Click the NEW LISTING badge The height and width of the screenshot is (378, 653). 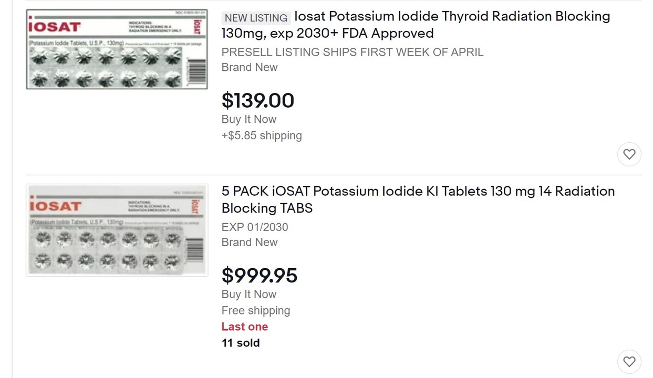click(256, 18)
